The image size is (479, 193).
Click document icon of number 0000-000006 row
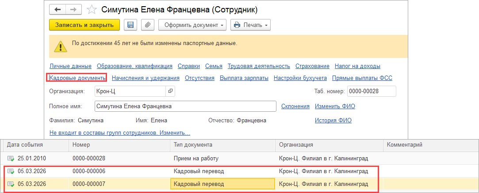click(11, 171)
